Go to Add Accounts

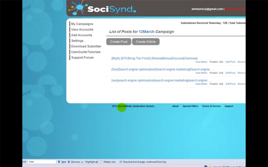[x=81, y=35]
